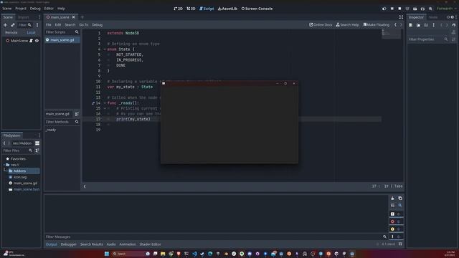The width and height of the screenshot is (459, 258).
Task: Click Online Docs link
Action: coord(321,25)
